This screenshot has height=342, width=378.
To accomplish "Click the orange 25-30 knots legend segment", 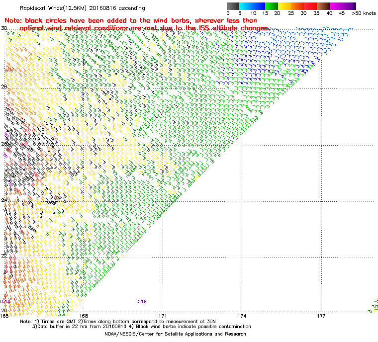I will pyautogui.click(x=297, y=6).
